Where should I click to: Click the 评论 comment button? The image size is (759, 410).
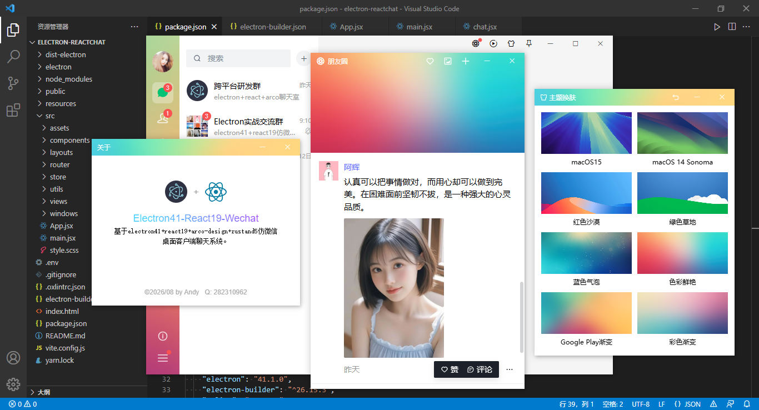[480, 369]
